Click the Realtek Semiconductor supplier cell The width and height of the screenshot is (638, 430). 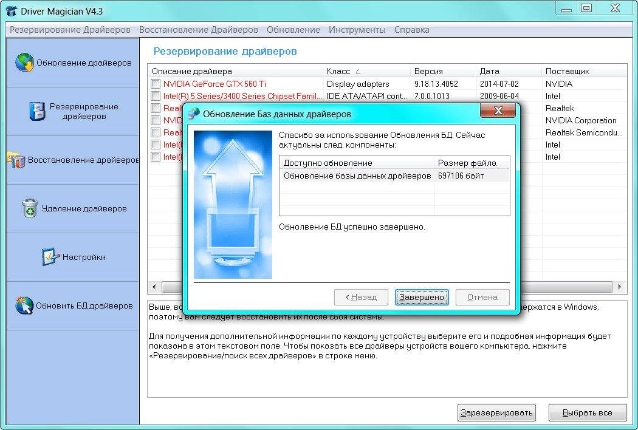[x=584, y=132]
